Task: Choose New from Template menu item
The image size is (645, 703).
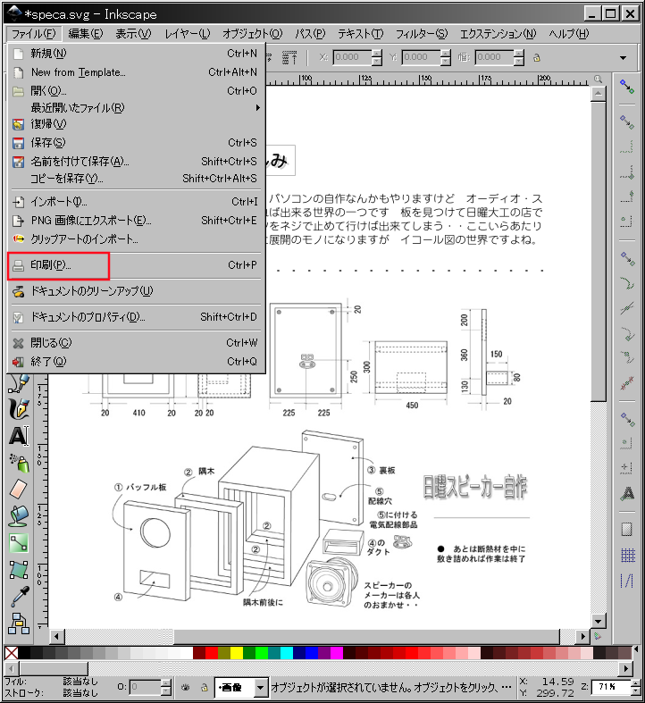Action: (x=135, y=72)
